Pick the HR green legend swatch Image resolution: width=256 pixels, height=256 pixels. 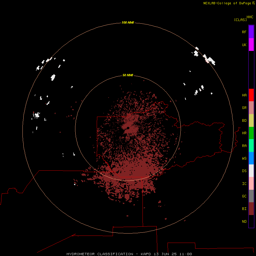251,133
